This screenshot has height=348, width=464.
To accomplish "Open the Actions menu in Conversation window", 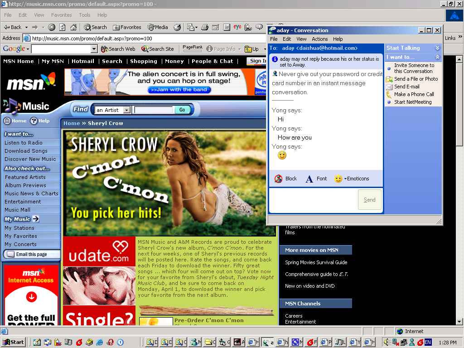I will [x=319, y=39].
